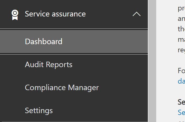The height and width of the screenshot is (122, 185).
Task: Click the bold "Se" heading text
Action: tap(181, 102)
